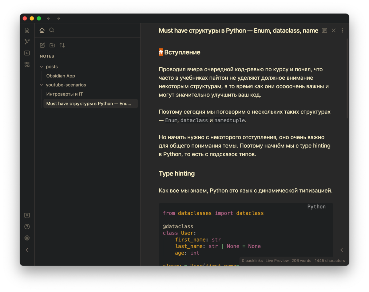Click Live Preview in status bar
This screenshot has width=369, height=292.
coord(277,261)
